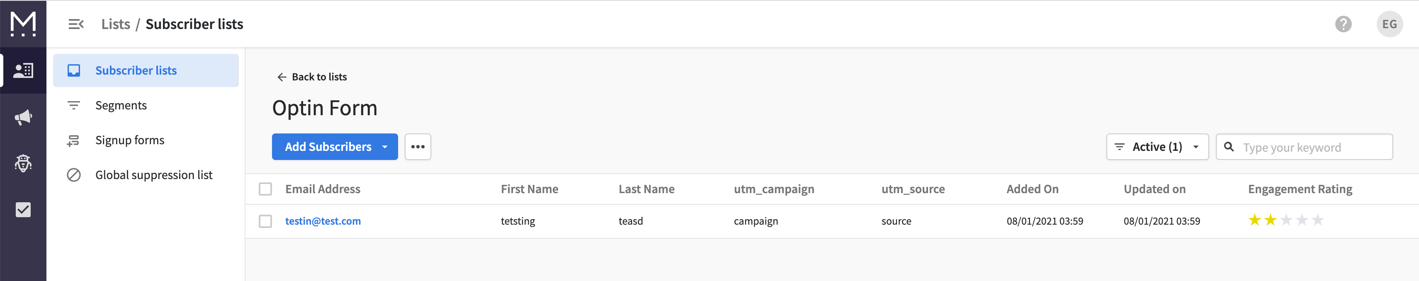Screen dimensions: 1419x281
Task: Open the contacts lists sidebar icon
Action: click(x=23, y=70)
